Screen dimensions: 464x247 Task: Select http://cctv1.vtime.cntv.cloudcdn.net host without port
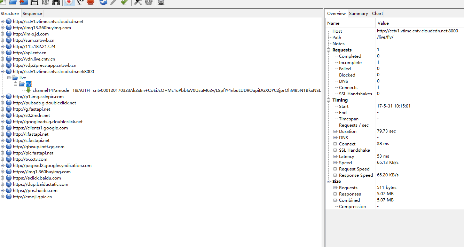pyautogui.click(x=48, y=22)
